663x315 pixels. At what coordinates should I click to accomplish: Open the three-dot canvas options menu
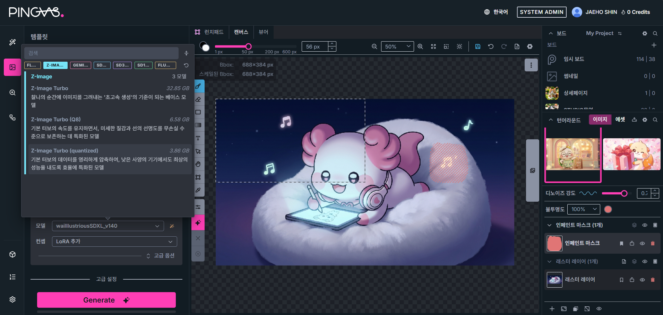click(x=531, y=65)
